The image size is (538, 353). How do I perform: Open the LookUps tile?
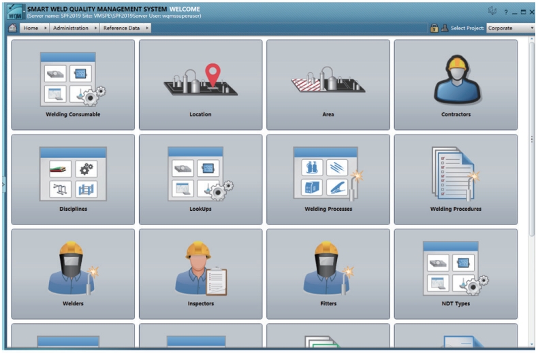(201, 180)
